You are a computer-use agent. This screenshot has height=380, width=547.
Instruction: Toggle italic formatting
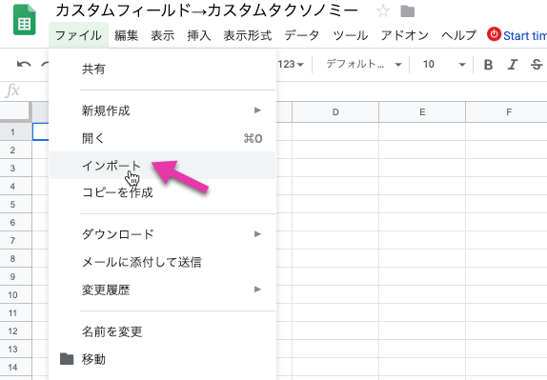[x=512, y=65]
